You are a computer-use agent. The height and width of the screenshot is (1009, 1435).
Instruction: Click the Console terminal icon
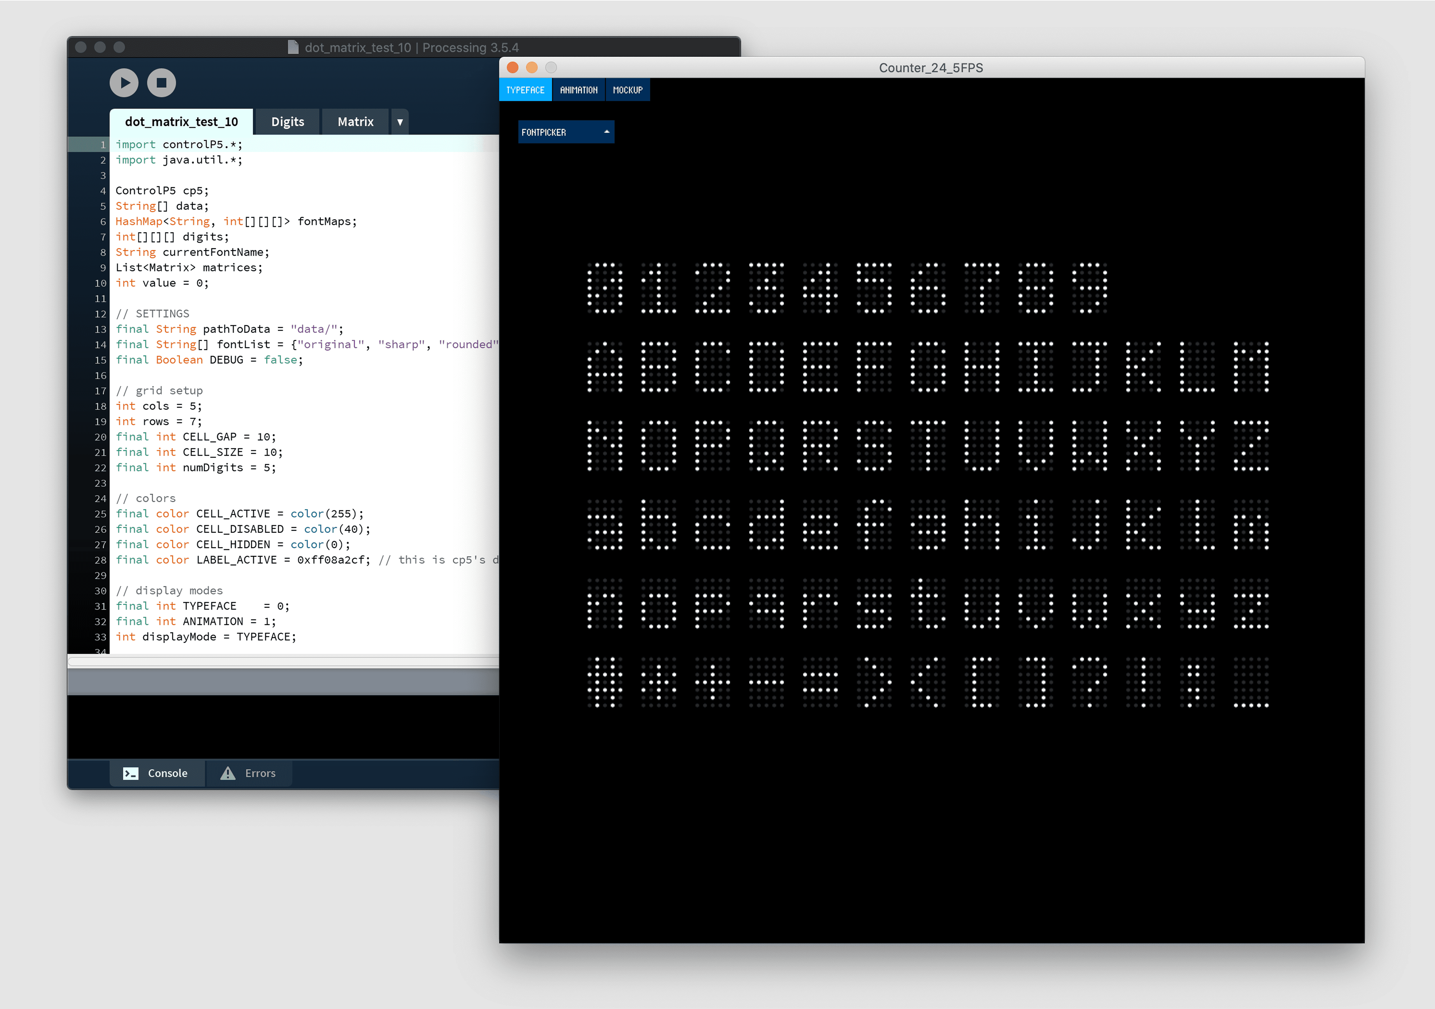[x=131, y=773]
